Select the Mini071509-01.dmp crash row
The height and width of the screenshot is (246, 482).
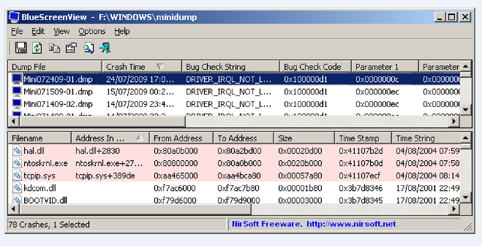pos(234,92)
